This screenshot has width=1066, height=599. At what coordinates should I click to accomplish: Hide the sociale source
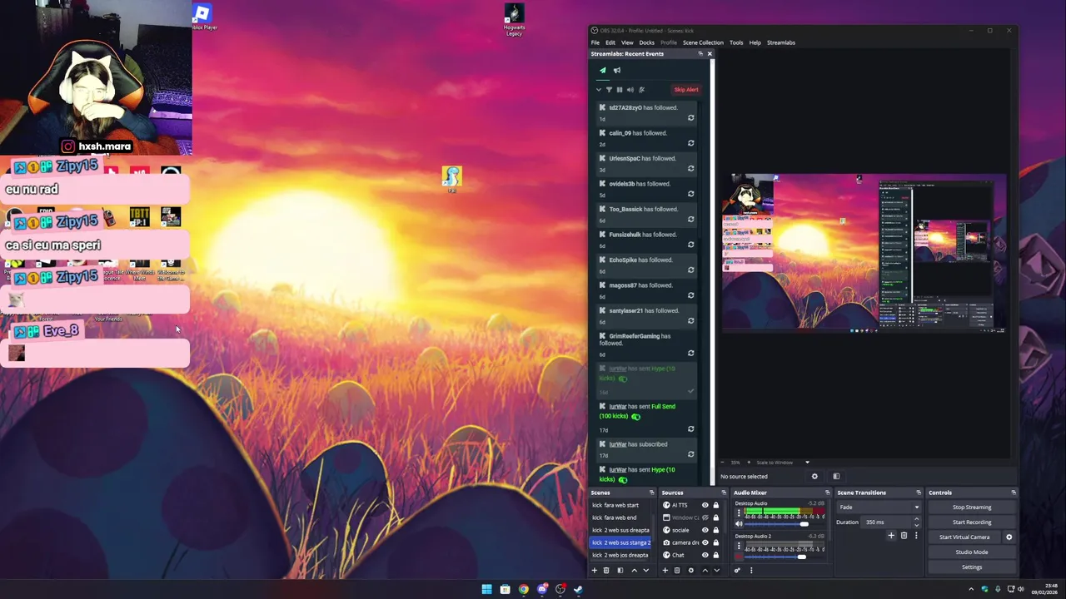tap(705, 530)
